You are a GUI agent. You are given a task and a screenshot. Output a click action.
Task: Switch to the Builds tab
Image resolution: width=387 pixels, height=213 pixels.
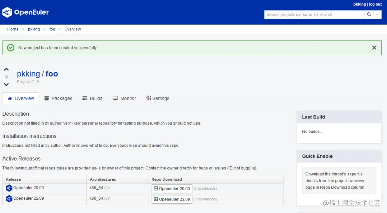pos(92,98)
